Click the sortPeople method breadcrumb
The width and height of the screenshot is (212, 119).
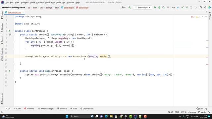click(82, 8)
